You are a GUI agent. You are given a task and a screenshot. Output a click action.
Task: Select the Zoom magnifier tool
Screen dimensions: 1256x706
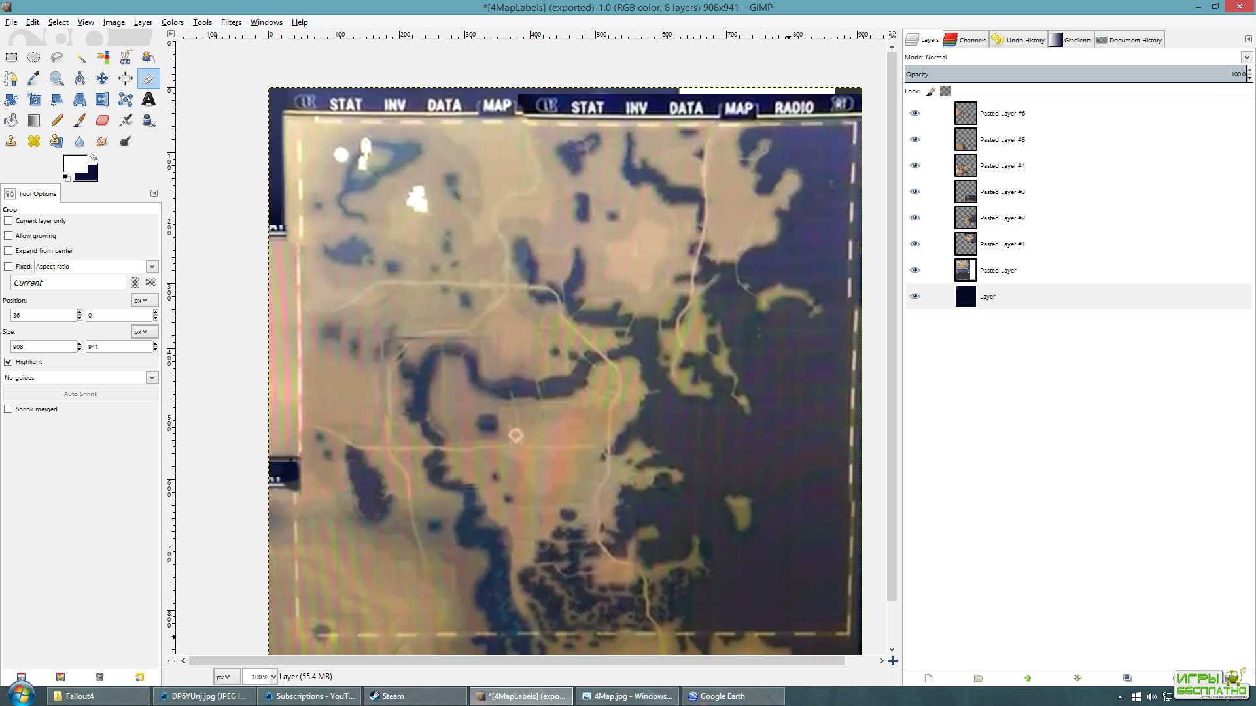pos(57,78)
